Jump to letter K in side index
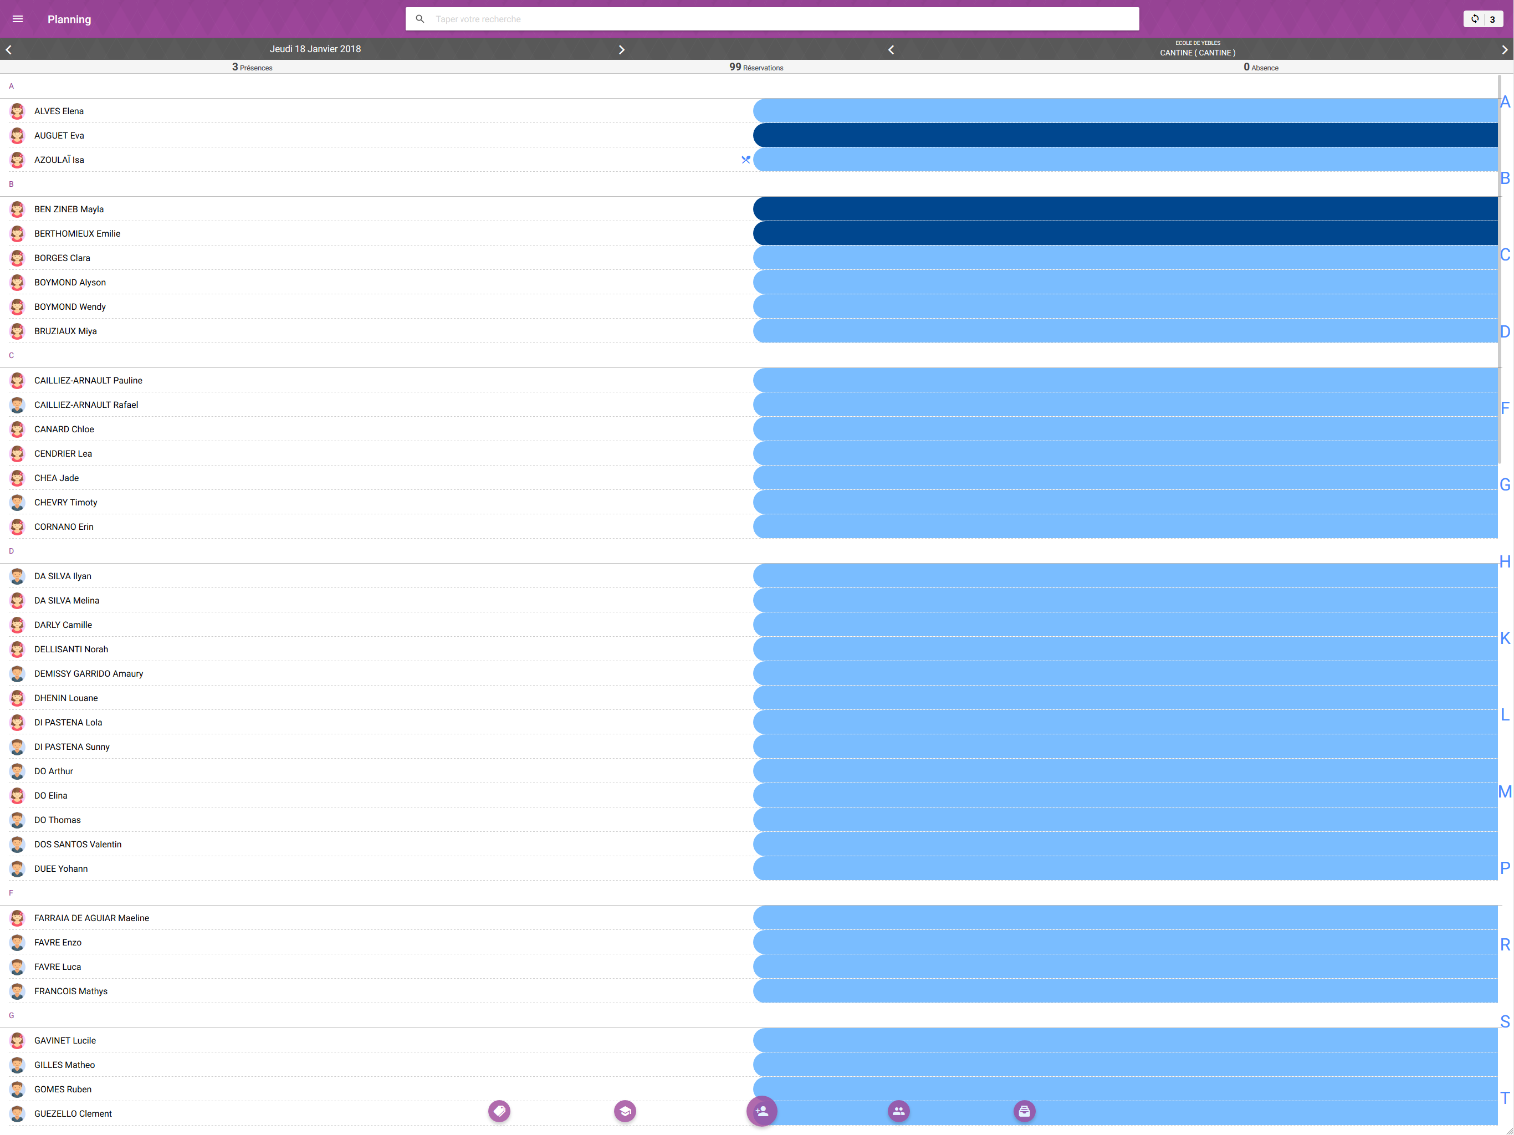The width and height of the screenshot is (1514, 1135). (1505, 638)
